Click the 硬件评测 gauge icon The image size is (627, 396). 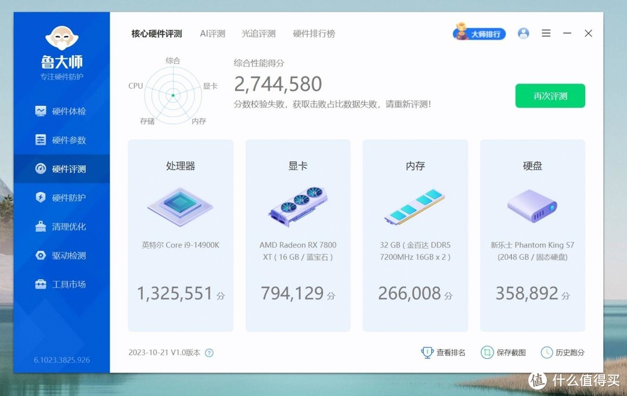pos(41,169)
